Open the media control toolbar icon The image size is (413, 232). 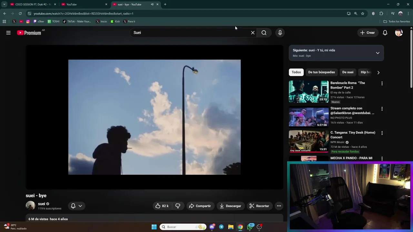click(x=393, y=14)
